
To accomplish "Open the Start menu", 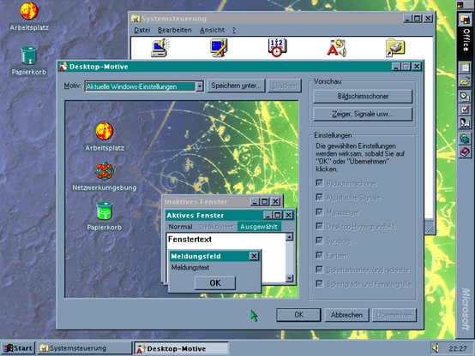I will click(18, 348).
